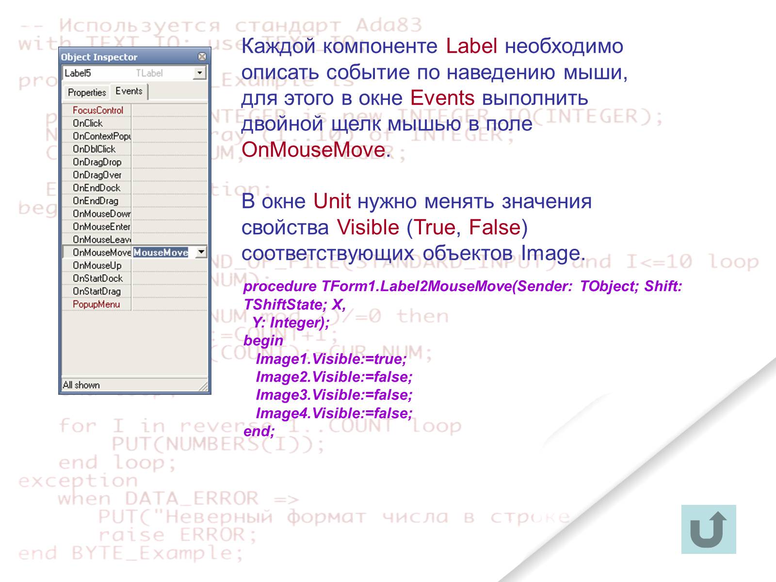Screen dimensions: 776x582
Task: Select the OnEndDrag event row
Action: tap(134, 201)
